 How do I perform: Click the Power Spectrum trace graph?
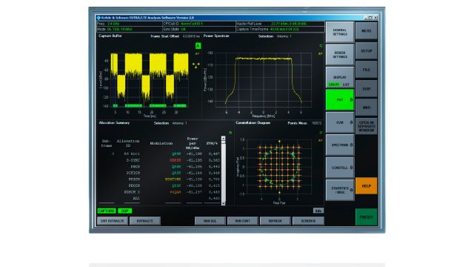tap(264, 80)
